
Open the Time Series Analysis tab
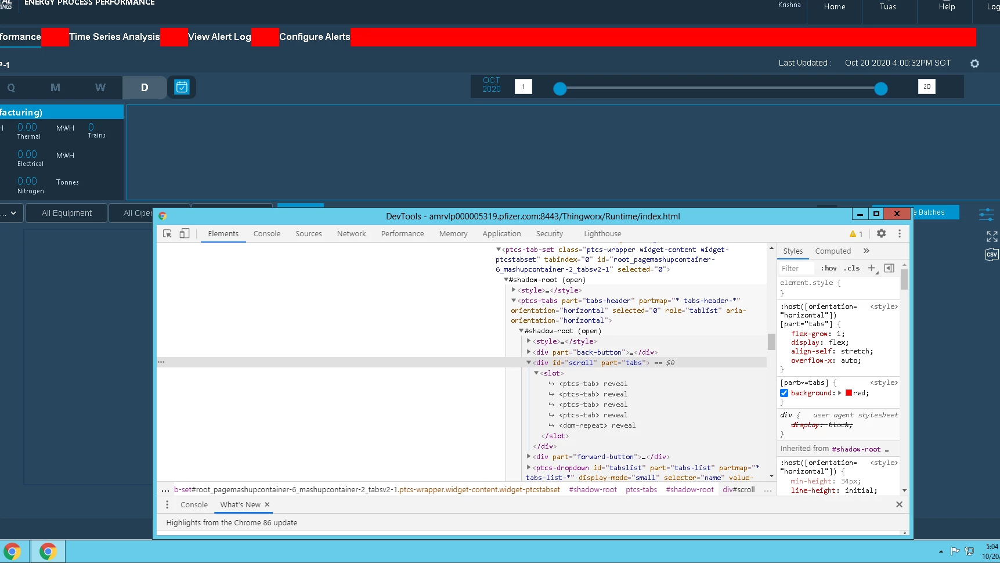point(114,37)
